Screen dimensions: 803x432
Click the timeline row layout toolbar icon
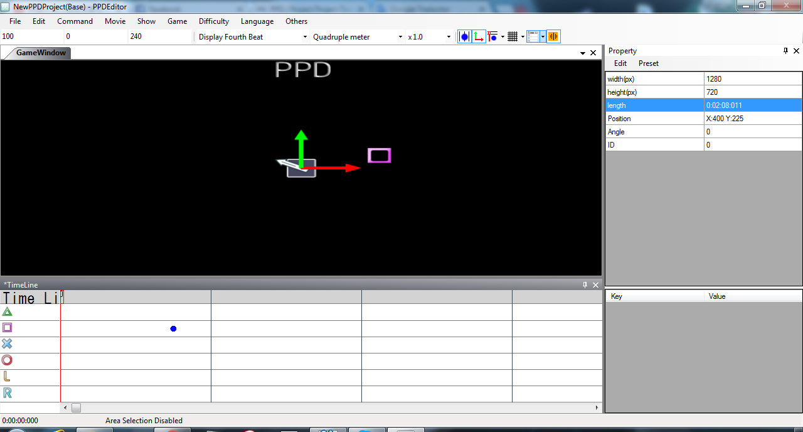tap(533, 36)
